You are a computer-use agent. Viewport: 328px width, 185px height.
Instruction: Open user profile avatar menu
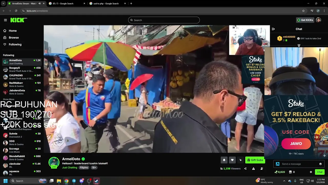pos(319,20)
